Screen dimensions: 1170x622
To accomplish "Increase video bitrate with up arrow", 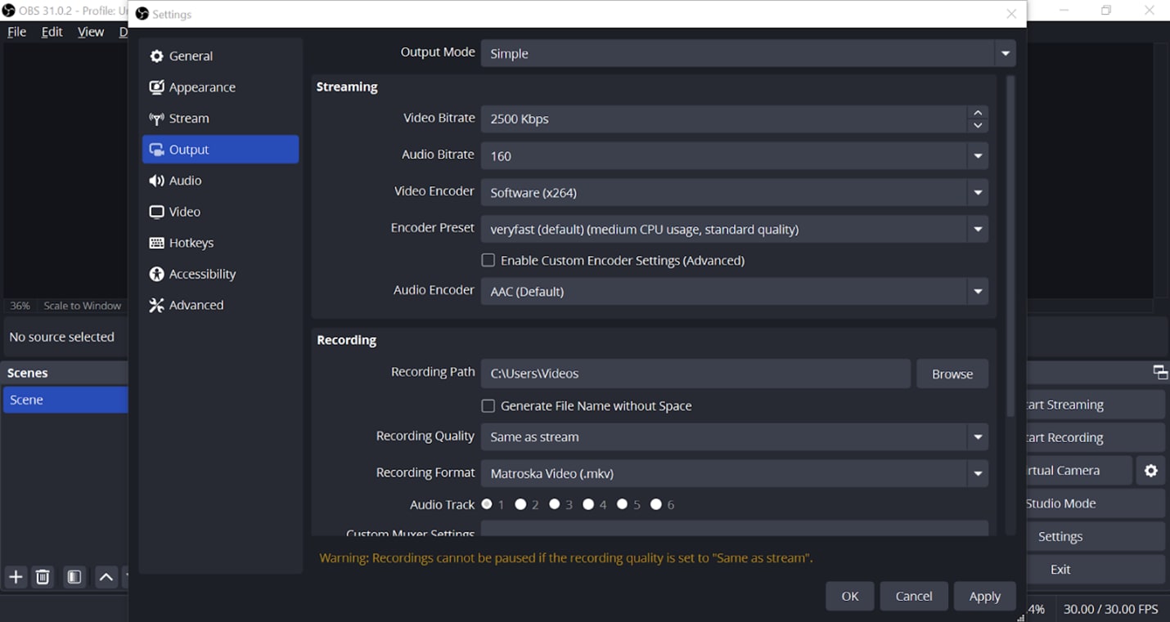I will pyautogui.click(x=978, y=113).
